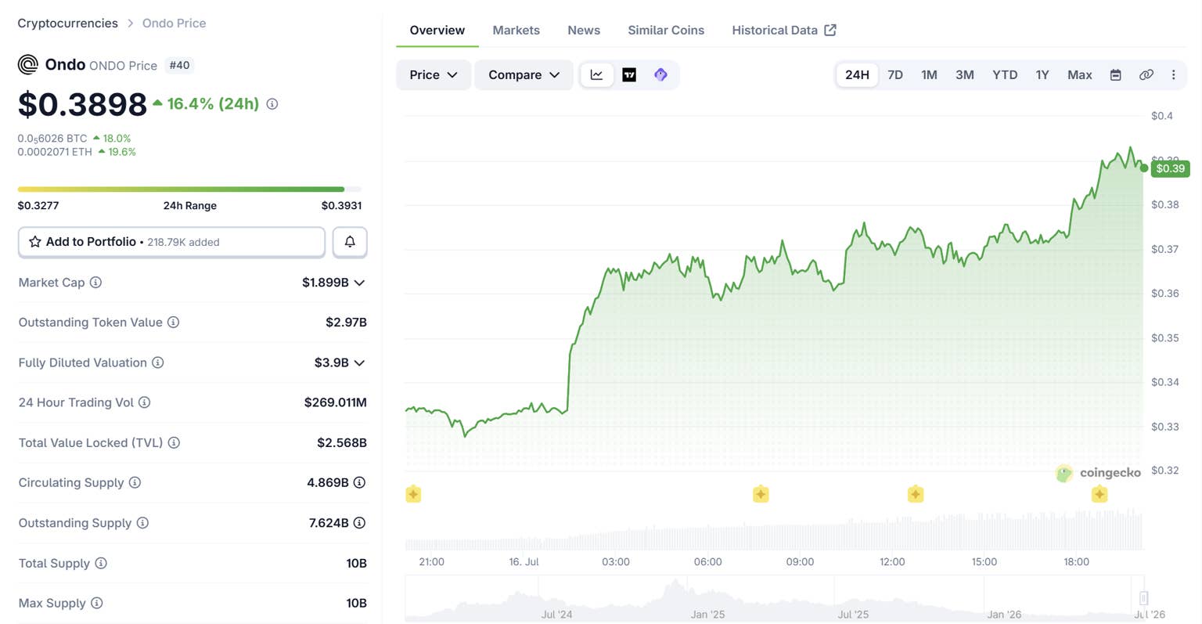This screenshot has width=1202, height=624.
Task: Switch to the Markets tab
Action: tap(516, 31)
